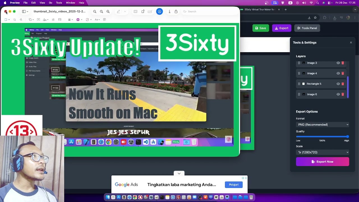Zoom in using Preview toolbar
Screen dimensions: 359x202
tap(108, 12)
